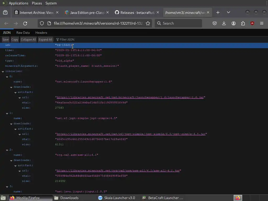Select the Java Edition pre-Classic browser tab
268x201 pixels.
pos(86,13)
